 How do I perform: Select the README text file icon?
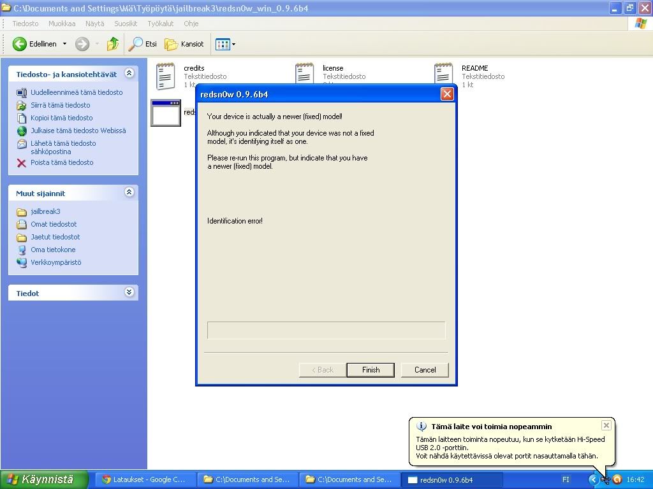coord(444,73)
